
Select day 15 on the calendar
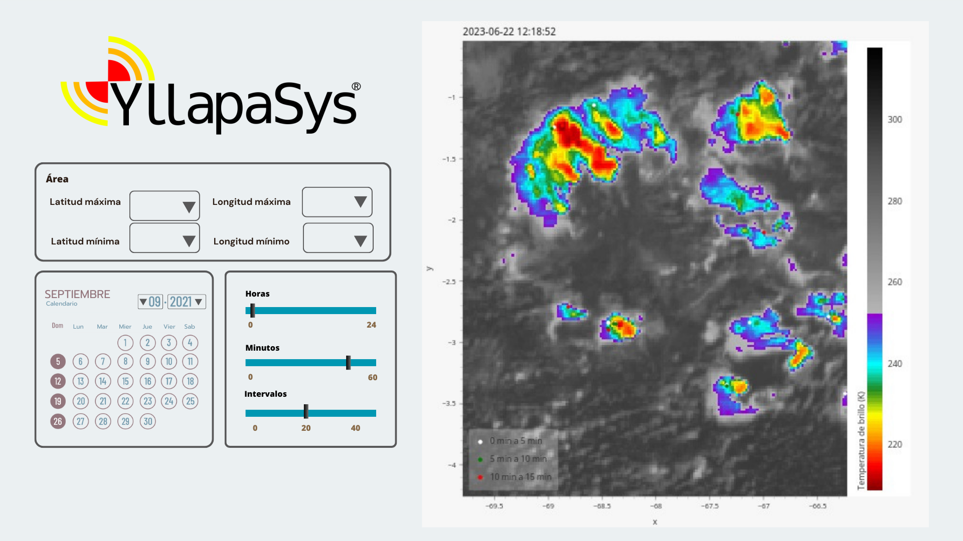(125, 381)
